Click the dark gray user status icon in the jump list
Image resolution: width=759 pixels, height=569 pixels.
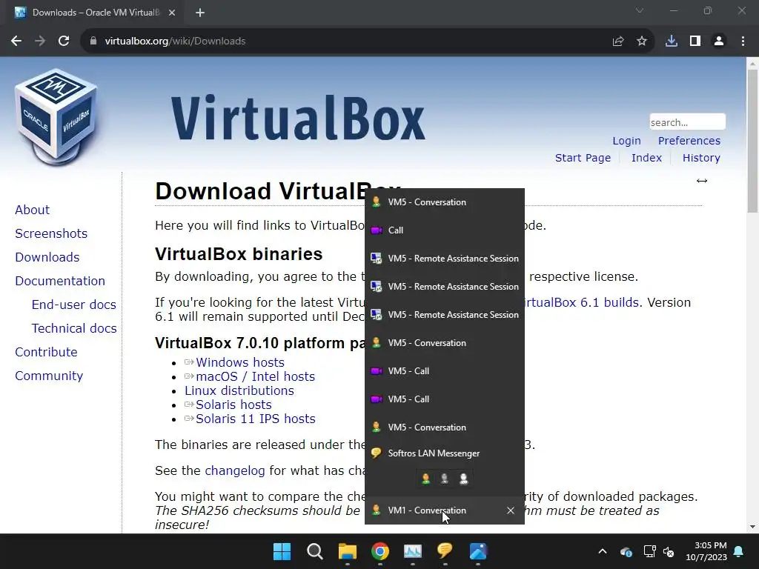point(445,479)
